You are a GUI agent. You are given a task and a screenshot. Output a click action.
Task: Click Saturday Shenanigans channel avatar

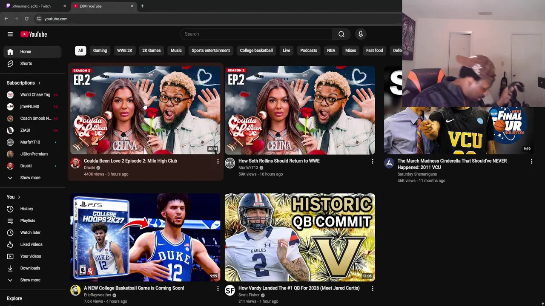(389, 163)
